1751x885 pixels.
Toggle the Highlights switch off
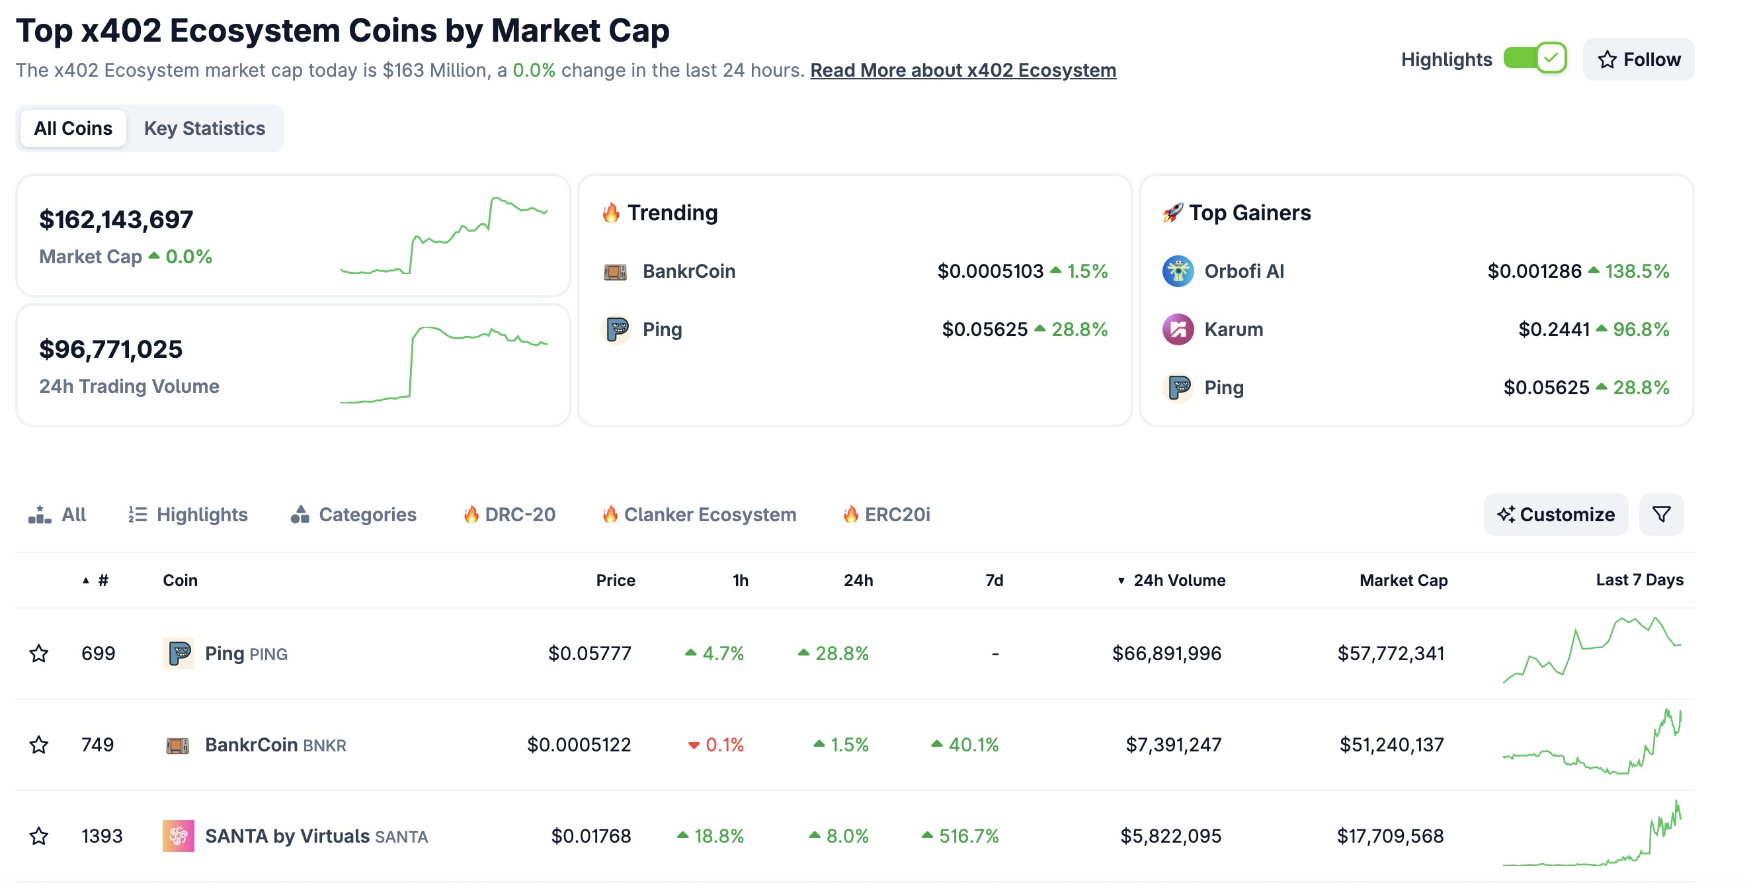click(x=1534, y=59)
